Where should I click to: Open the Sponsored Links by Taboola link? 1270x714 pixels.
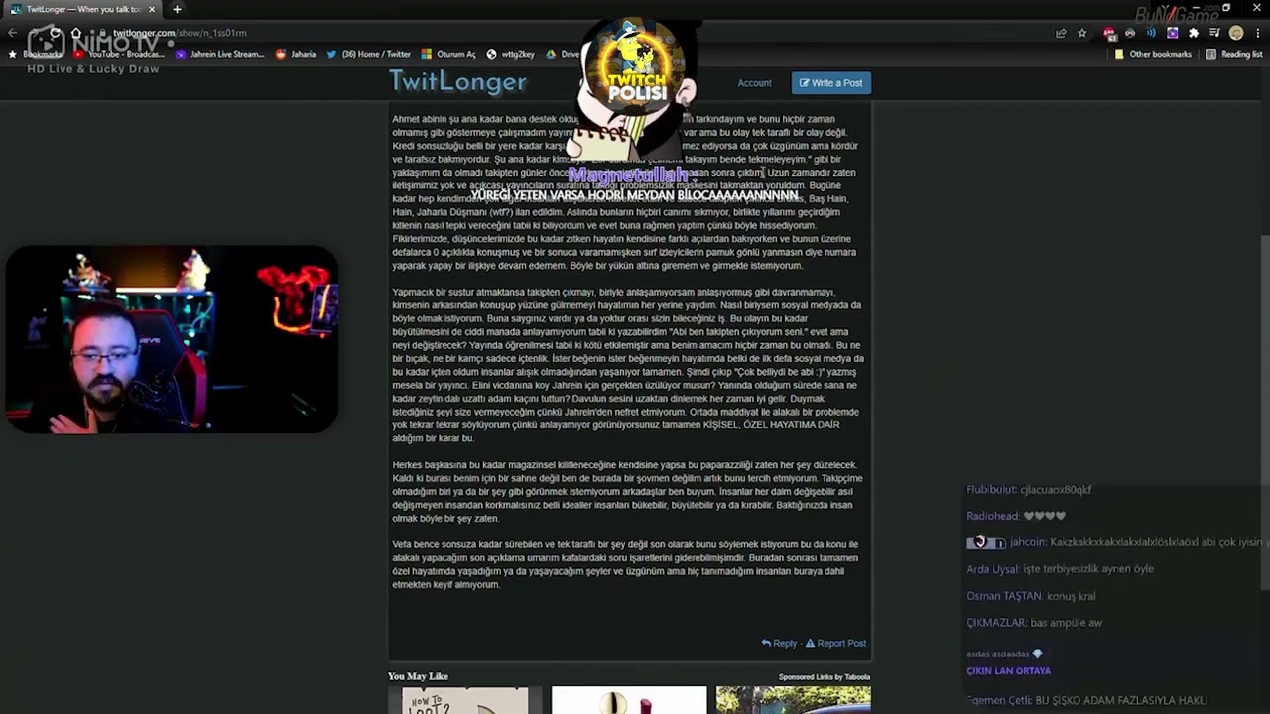pos(825,677)
